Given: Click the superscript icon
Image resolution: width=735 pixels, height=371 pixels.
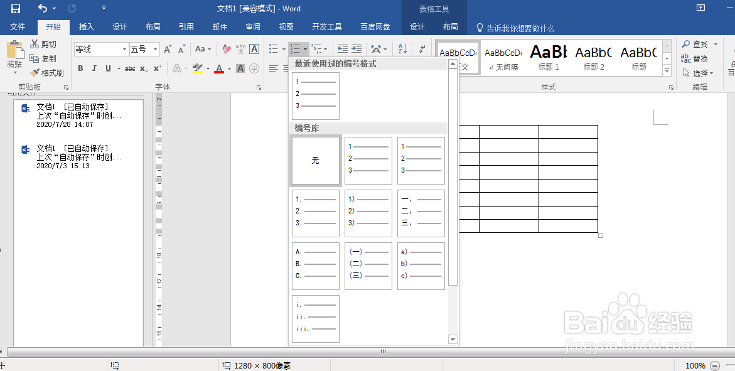Looking at the screenshot, I should pos(156,68).
